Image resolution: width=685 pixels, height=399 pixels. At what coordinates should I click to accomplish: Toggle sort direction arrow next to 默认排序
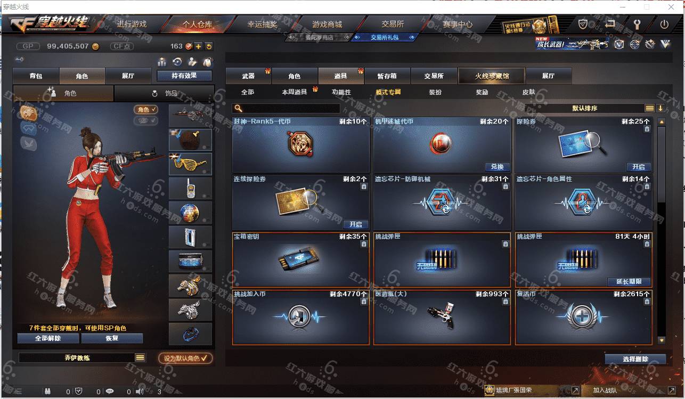pos(660,108)
